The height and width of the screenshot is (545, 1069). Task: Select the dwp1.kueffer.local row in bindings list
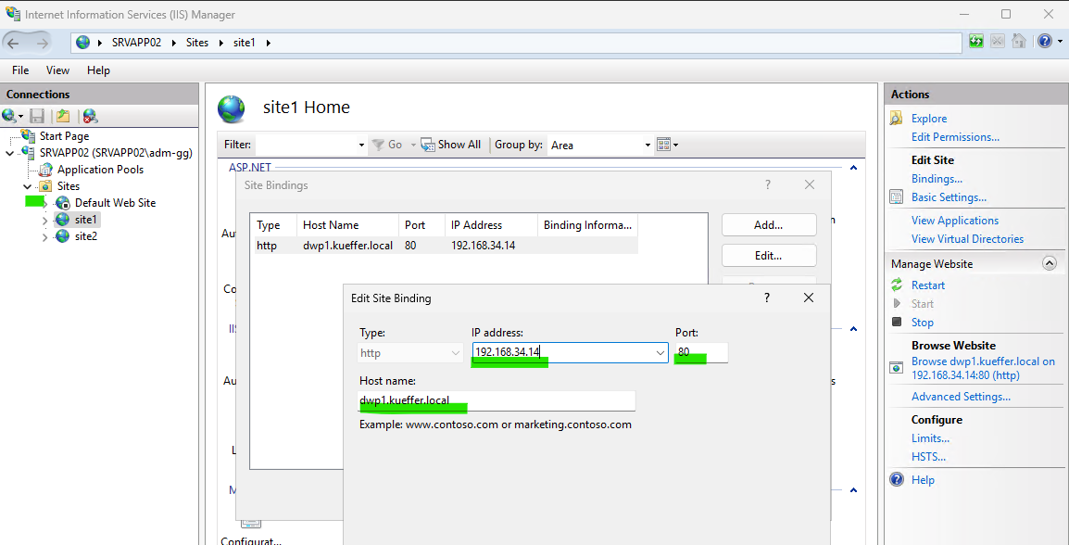click(x=446, y=246)
